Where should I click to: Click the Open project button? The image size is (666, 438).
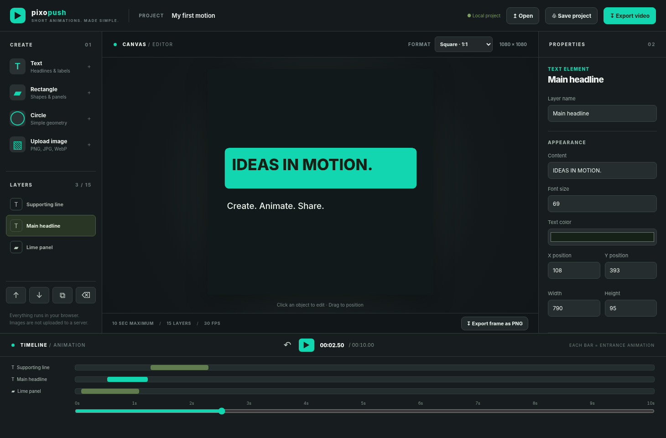523,16
